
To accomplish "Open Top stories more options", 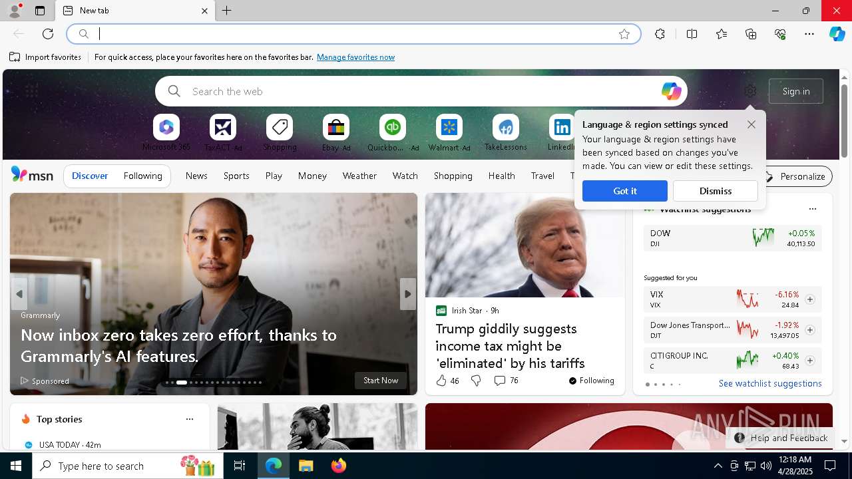I will (x=190, y=419).
